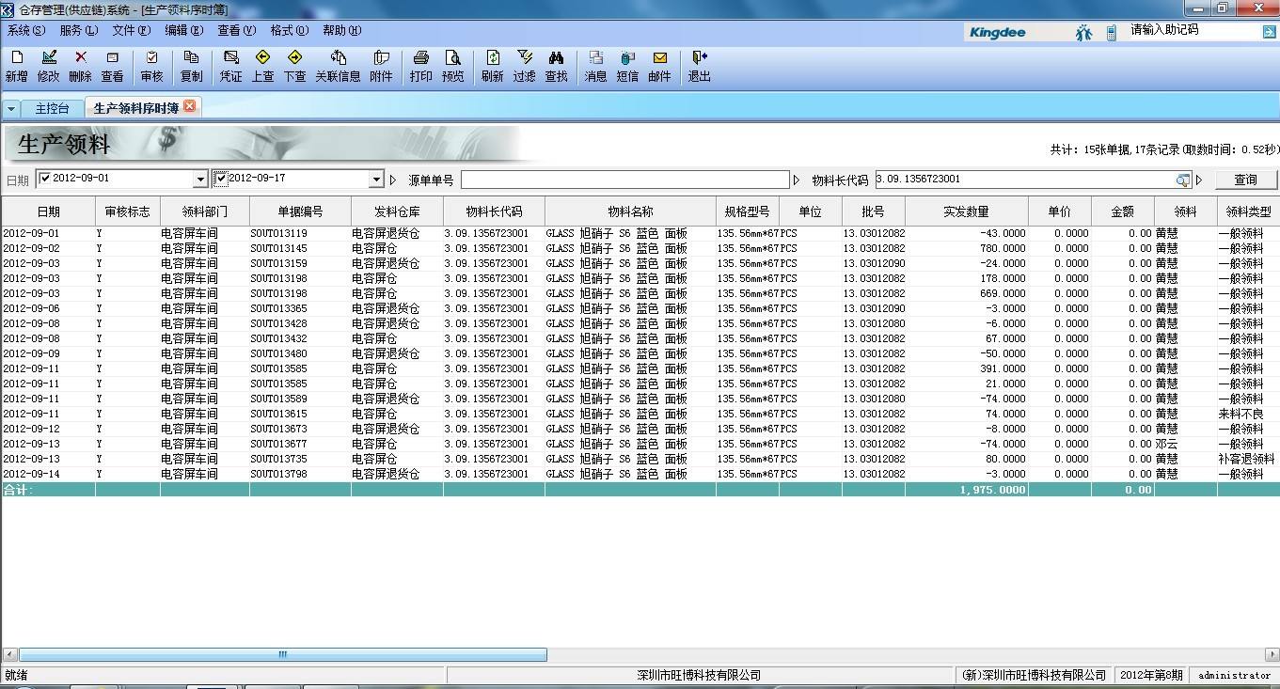This screenshot has height=689, width=1280.
Task: Expand the end date 2012-09-17 dropdown
Action: tap(376, 180)
